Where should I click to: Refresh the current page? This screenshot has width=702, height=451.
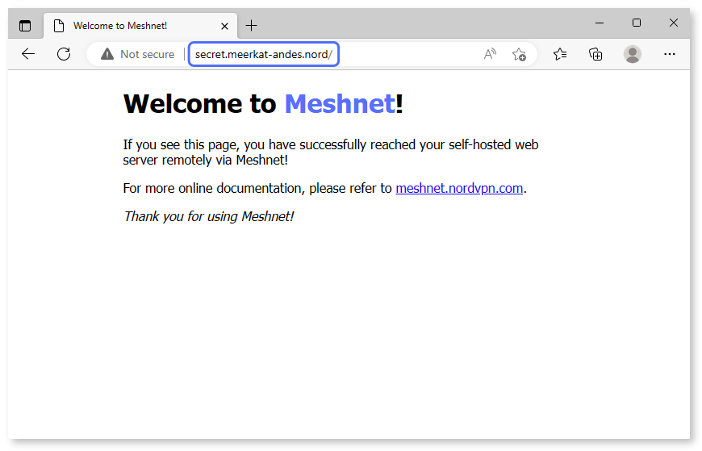click(x=64, y=54)
